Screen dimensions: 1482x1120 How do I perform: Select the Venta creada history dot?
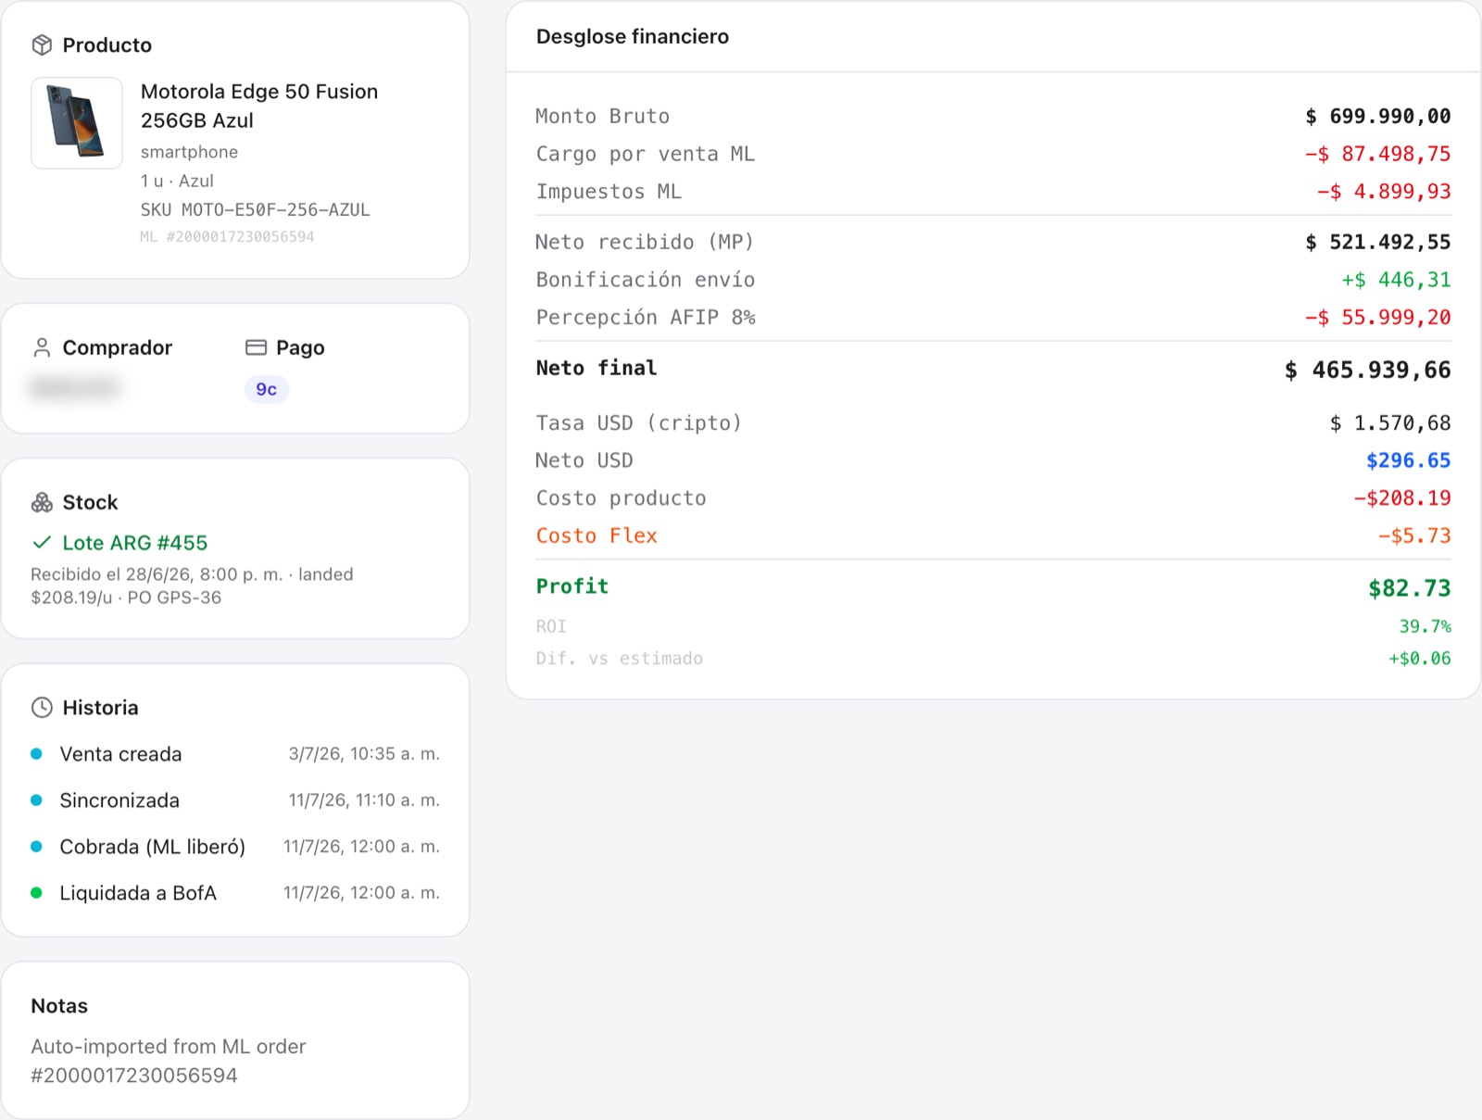[36, 754]
